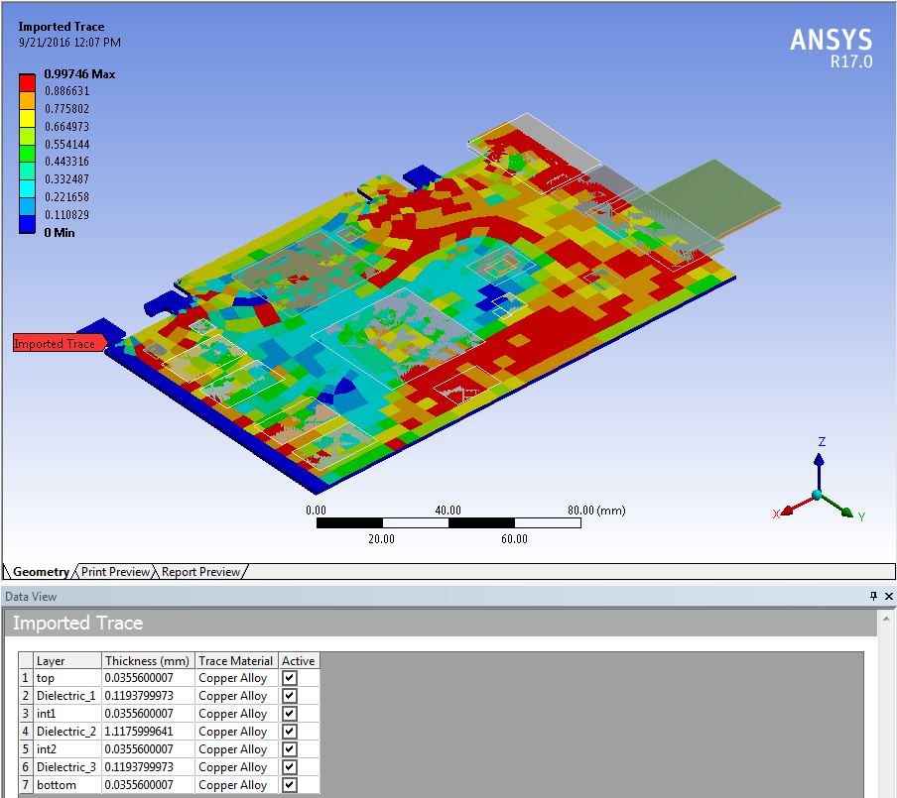Toggle Active checkbox for int1 layer
Image resolution: width=897 pixels, height=798 pixels.
pos(289,714)
